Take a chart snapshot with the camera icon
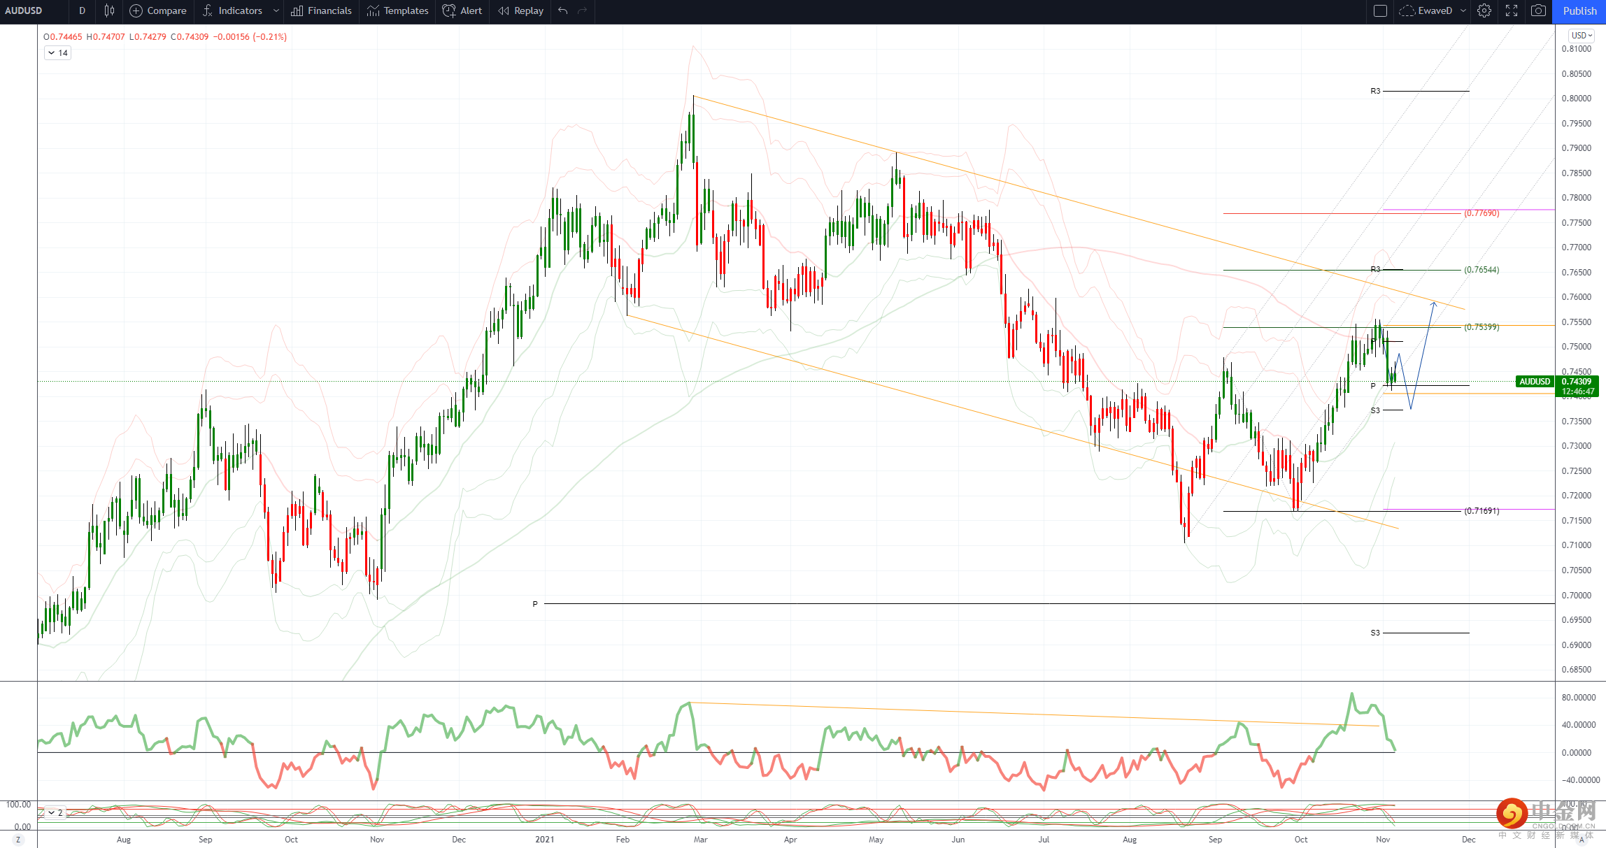This screenshot has height=848, width=1606. tap(1538, 10)
